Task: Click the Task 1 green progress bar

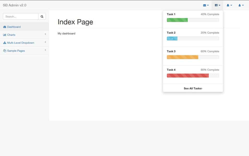Action: [x=177, y=20]
